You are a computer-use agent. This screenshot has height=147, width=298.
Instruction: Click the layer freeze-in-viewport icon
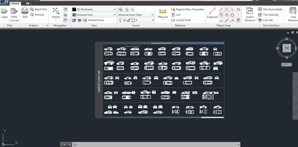point(126,10)
